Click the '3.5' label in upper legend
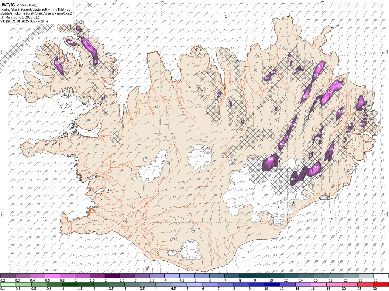 tap(152, 280)
